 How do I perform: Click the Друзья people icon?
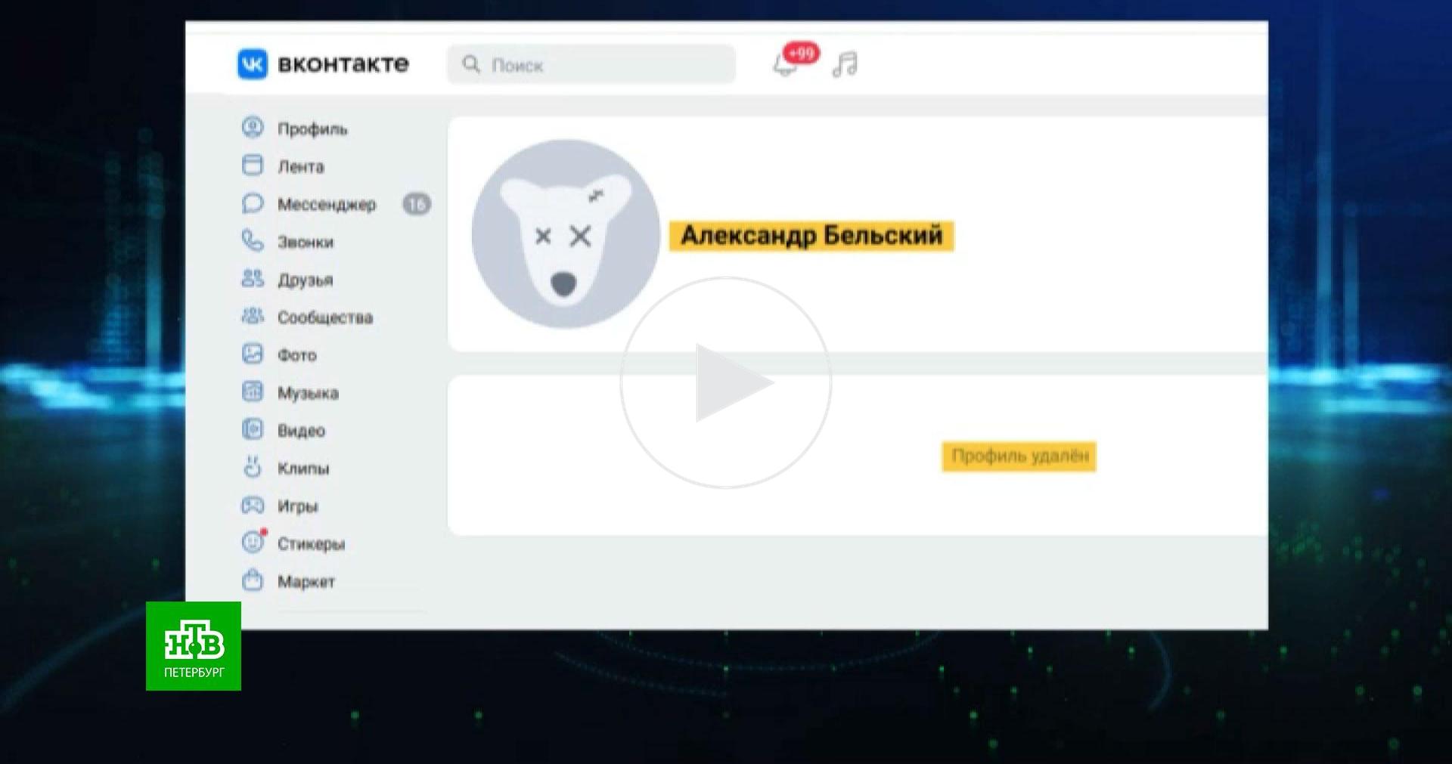pyautogui.click(x=252, y=279)
